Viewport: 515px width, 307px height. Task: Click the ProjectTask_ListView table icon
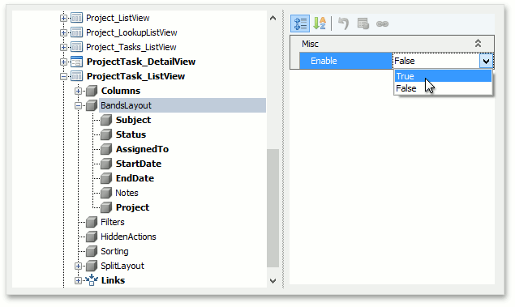coord(76,76)
